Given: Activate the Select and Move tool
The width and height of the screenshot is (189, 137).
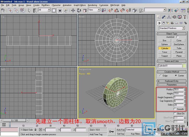Looking at the screenshot, I should coord(73,10).
